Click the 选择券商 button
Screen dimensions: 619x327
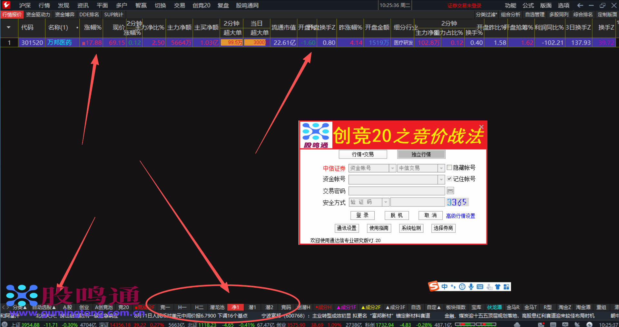(x=443, y=228)
